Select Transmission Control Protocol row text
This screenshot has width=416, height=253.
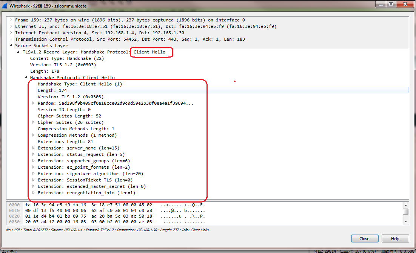point(130,39)
